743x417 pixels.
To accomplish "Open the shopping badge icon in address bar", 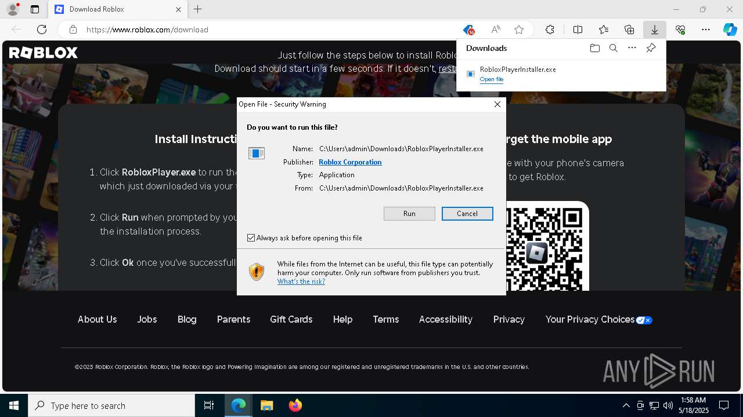I will point(469,30).
